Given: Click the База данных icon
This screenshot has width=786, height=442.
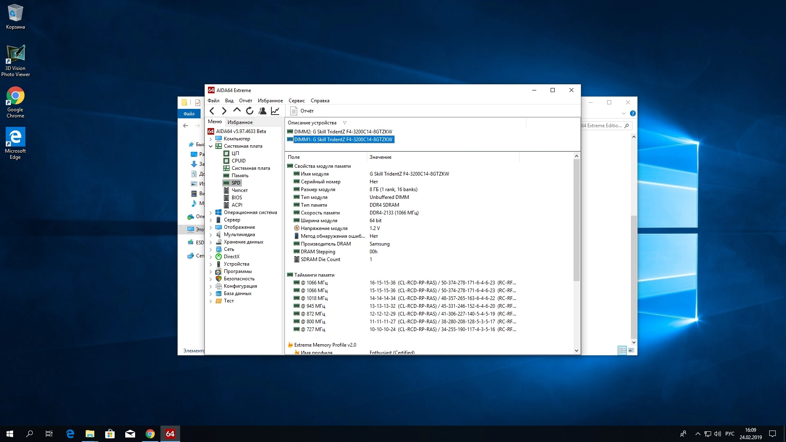Looking at the screenshot, I should (x=219, y=293).
